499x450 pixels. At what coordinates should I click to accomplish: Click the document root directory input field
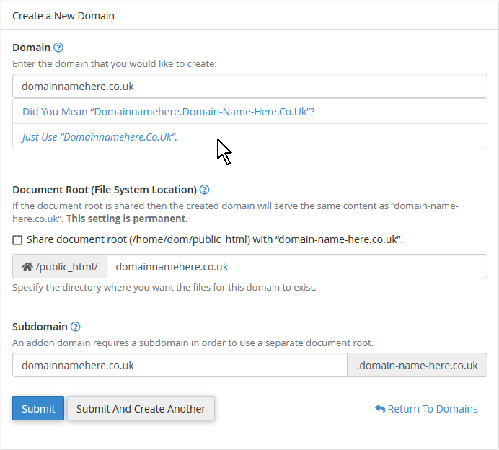coord(296,266)
